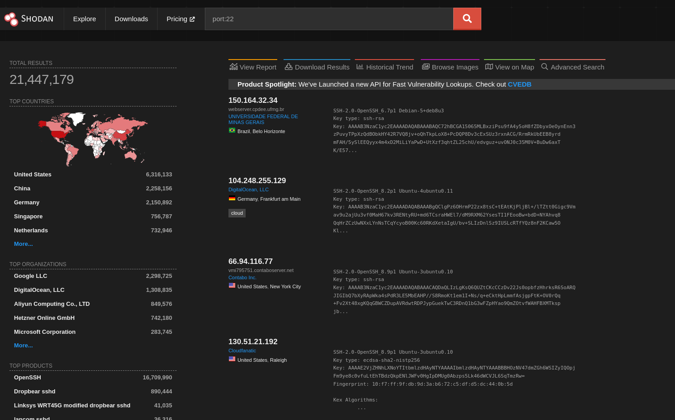Switch to the Downloads section
This screenshot has width=675, height=420.
(x=131, y=18)
